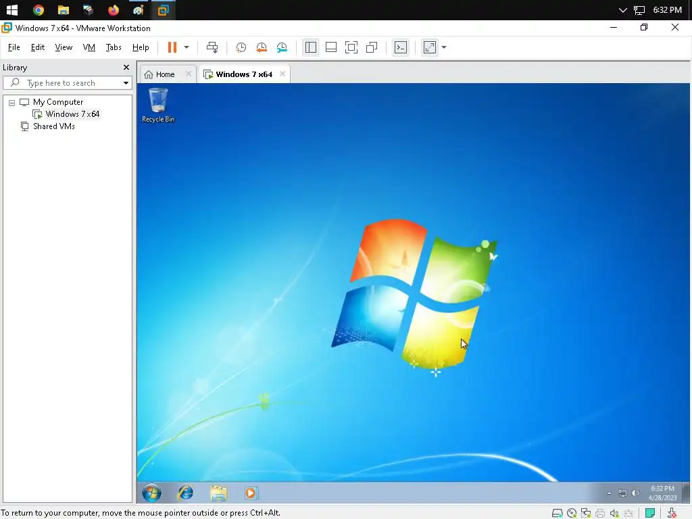The width and height of the screenshot is (692, 519).
Task: Open the VM menu
Action: [89, 47]
